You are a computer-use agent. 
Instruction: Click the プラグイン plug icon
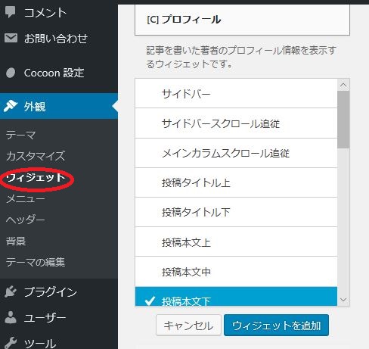pyautogui.click(x=11, y=291)
